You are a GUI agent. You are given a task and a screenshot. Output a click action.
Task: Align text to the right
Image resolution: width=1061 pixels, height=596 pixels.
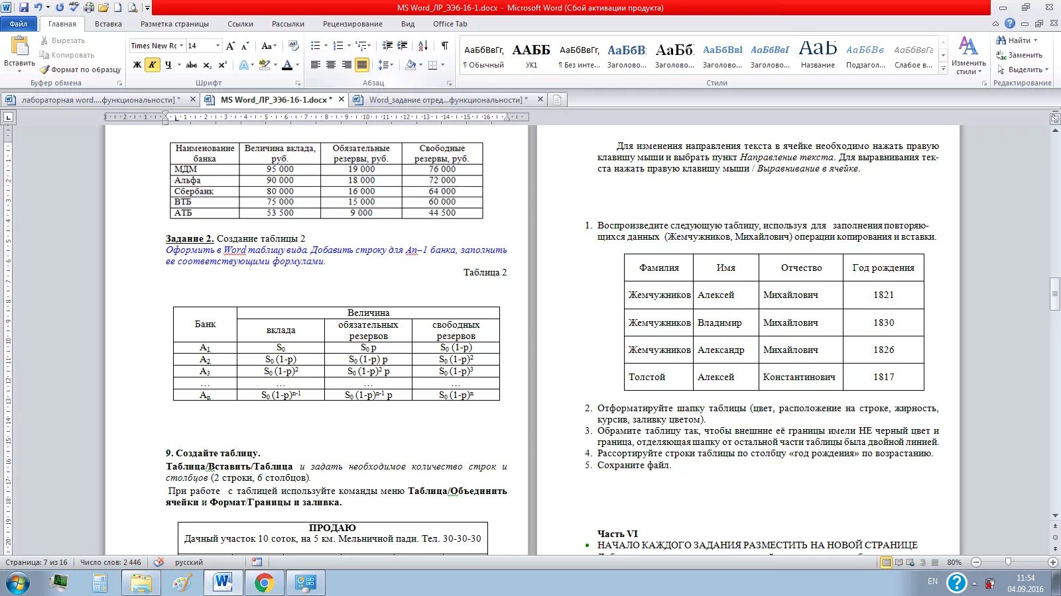[346, 65]
